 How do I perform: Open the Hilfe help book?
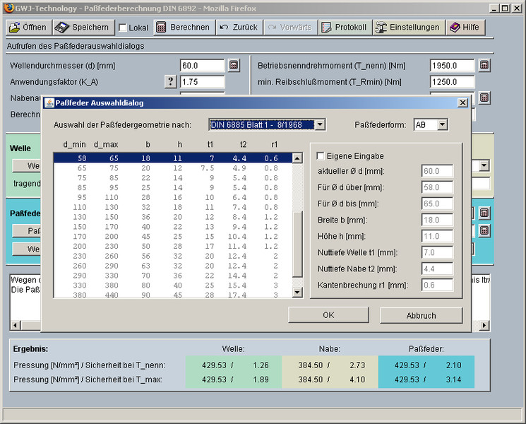(x=465, y=28)
